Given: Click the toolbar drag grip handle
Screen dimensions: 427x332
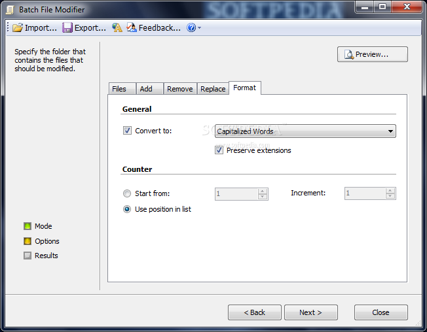Looking at the screenshot, I should [8, 27].
